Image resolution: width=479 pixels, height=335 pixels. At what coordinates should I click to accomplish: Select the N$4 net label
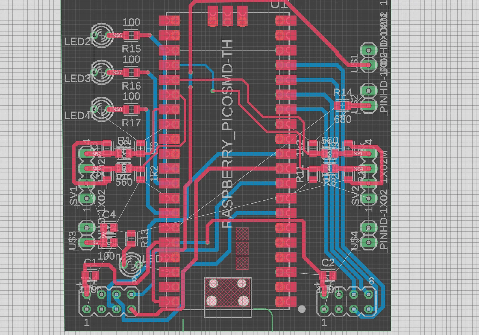[x=358, y=169]
